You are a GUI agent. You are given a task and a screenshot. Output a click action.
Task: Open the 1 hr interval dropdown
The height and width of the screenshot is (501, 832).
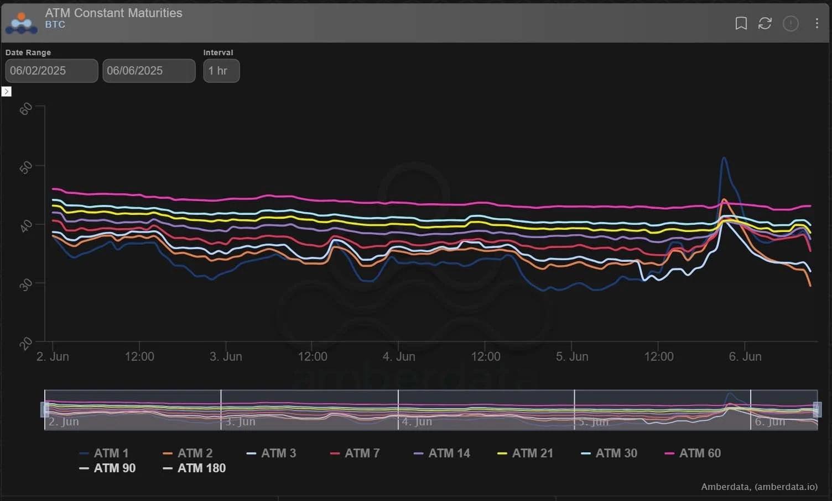coord(221,71)
